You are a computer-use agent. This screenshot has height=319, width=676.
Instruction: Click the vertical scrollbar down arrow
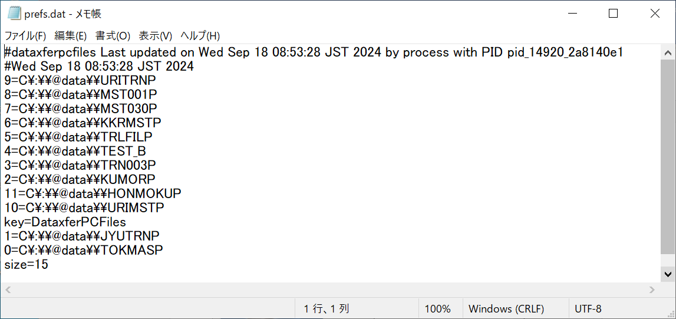point(668,274)
